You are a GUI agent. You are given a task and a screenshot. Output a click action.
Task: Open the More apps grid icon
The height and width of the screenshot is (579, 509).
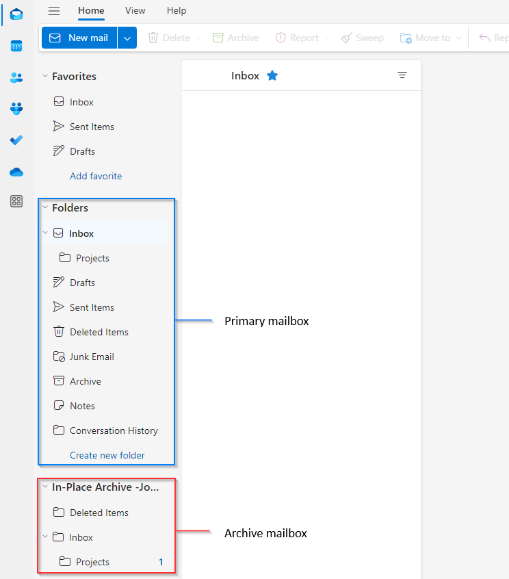click(x=16, y=201)
